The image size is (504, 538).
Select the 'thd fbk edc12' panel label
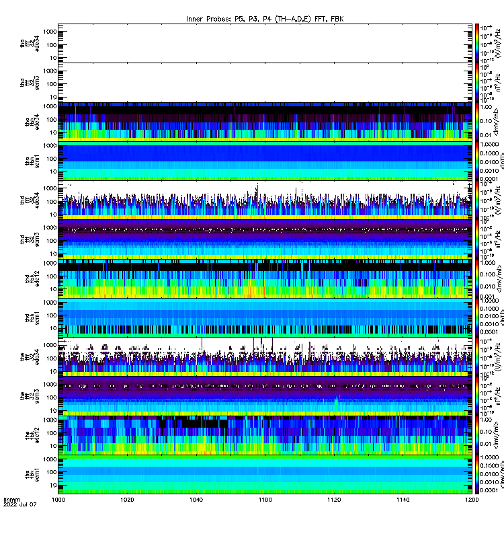click(x=32, y=278)
